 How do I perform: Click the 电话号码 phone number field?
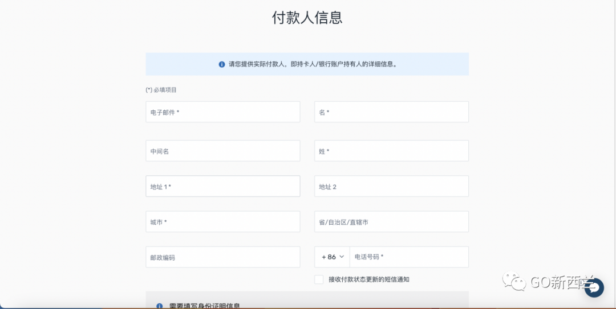[x=409, y=257]
